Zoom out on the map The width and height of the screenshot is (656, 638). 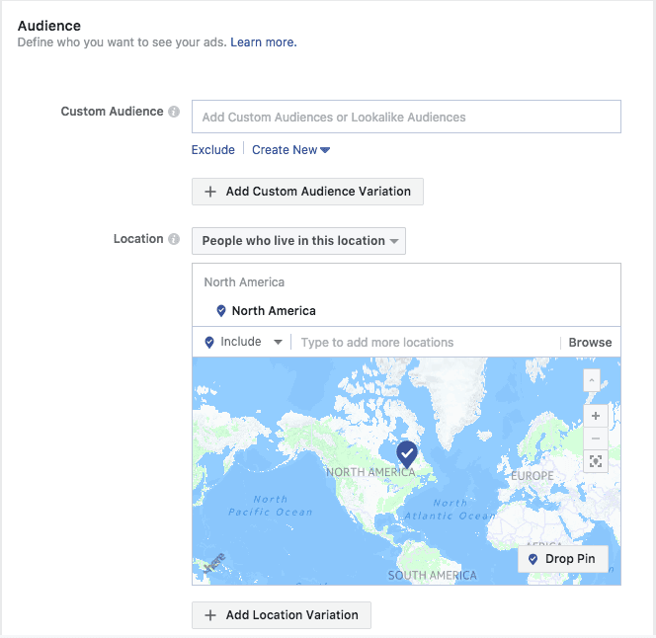[x=594, y=438]
